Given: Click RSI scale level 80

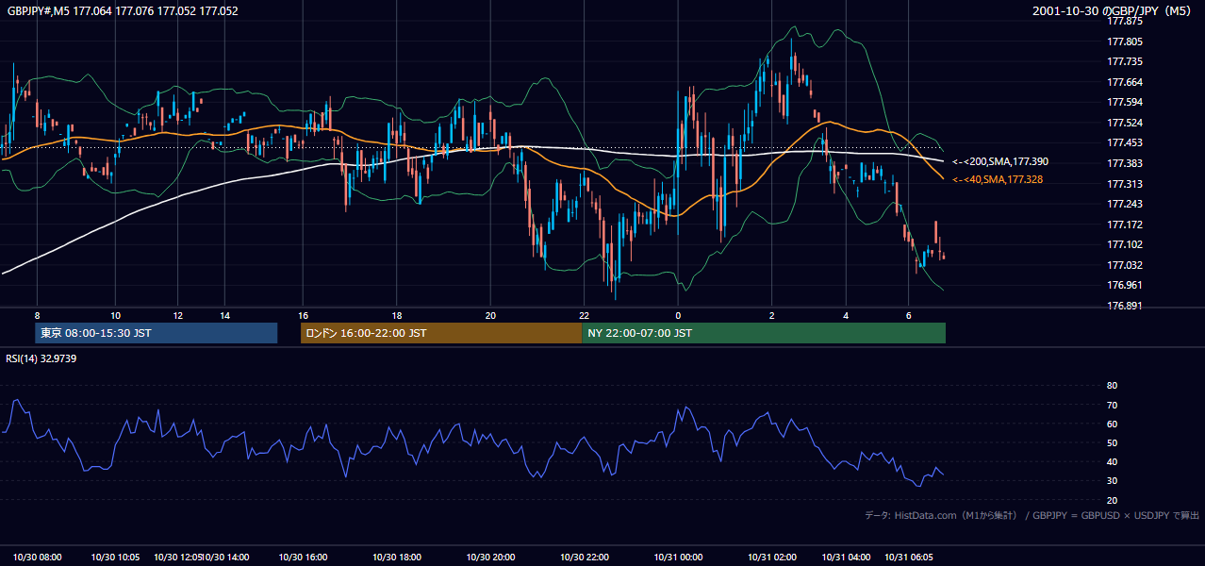Looking at the screenshot, I should (x=1112, y=386).
